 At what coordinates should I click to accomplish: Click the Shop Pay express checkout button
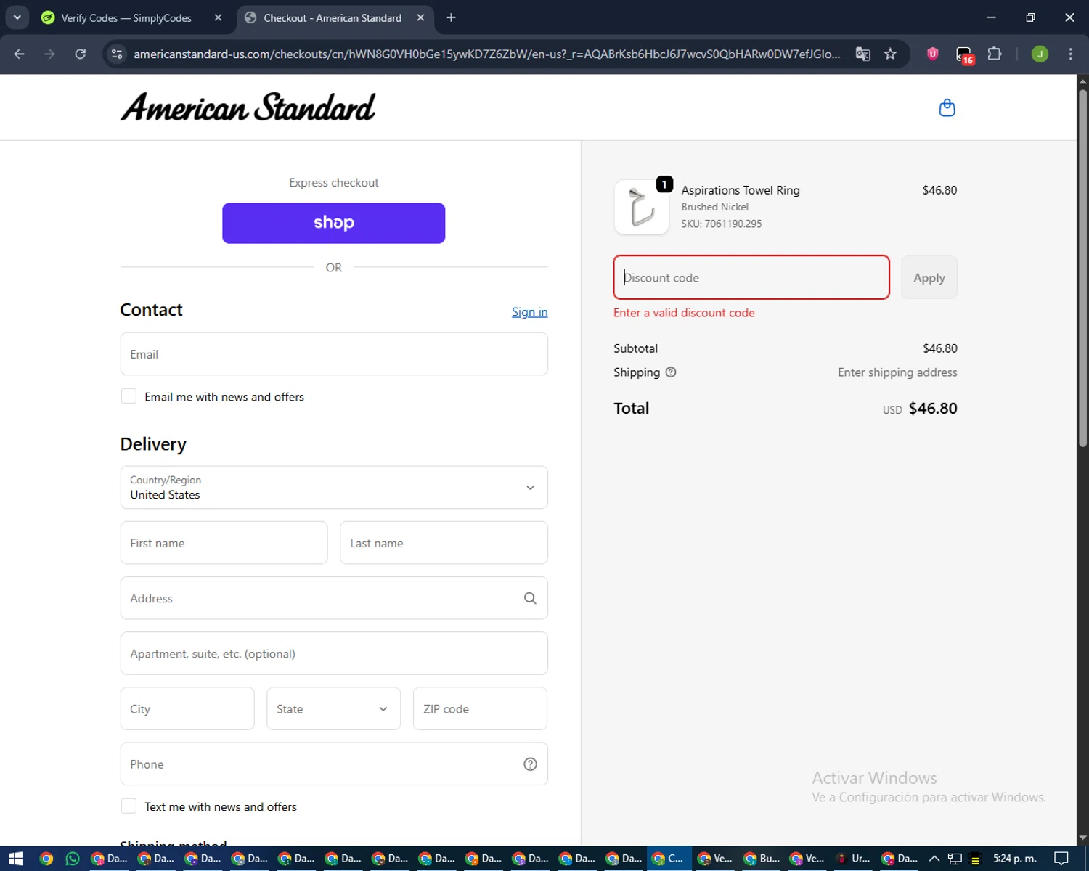pos(333,223)
